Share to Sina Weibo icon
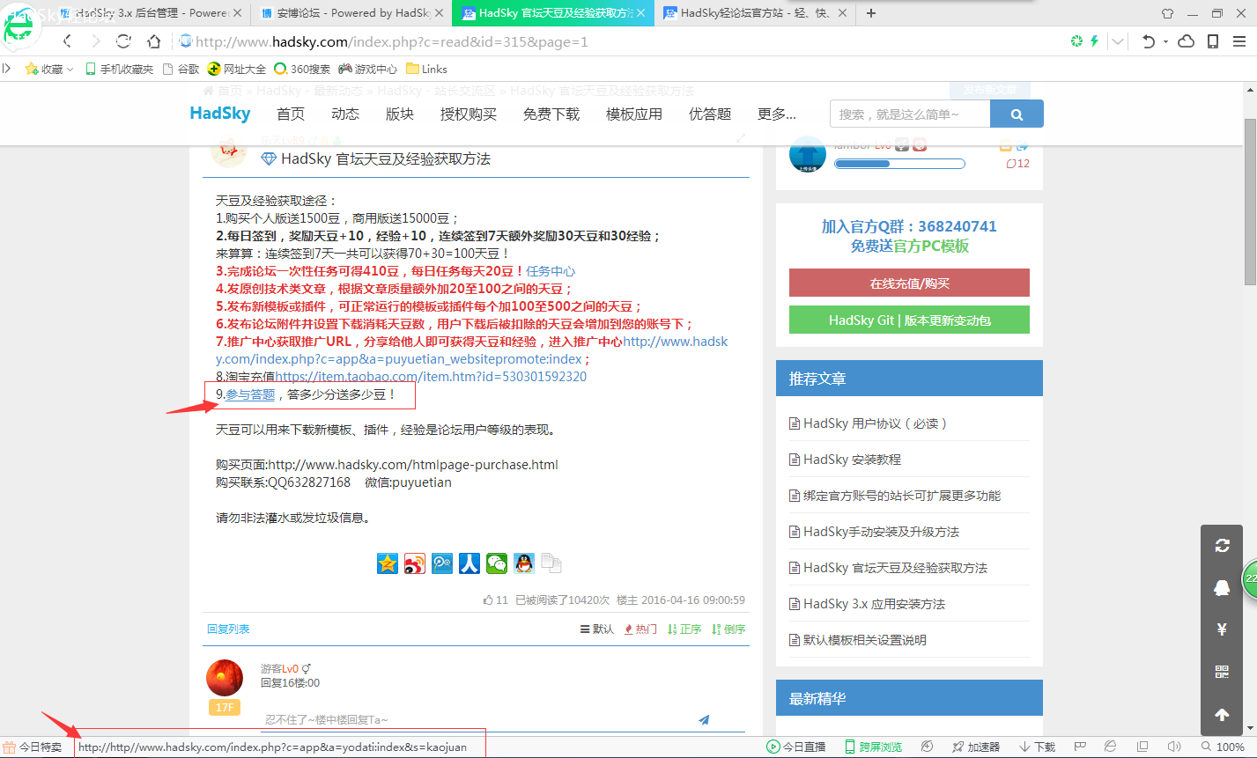 click(x=415, y=563)
